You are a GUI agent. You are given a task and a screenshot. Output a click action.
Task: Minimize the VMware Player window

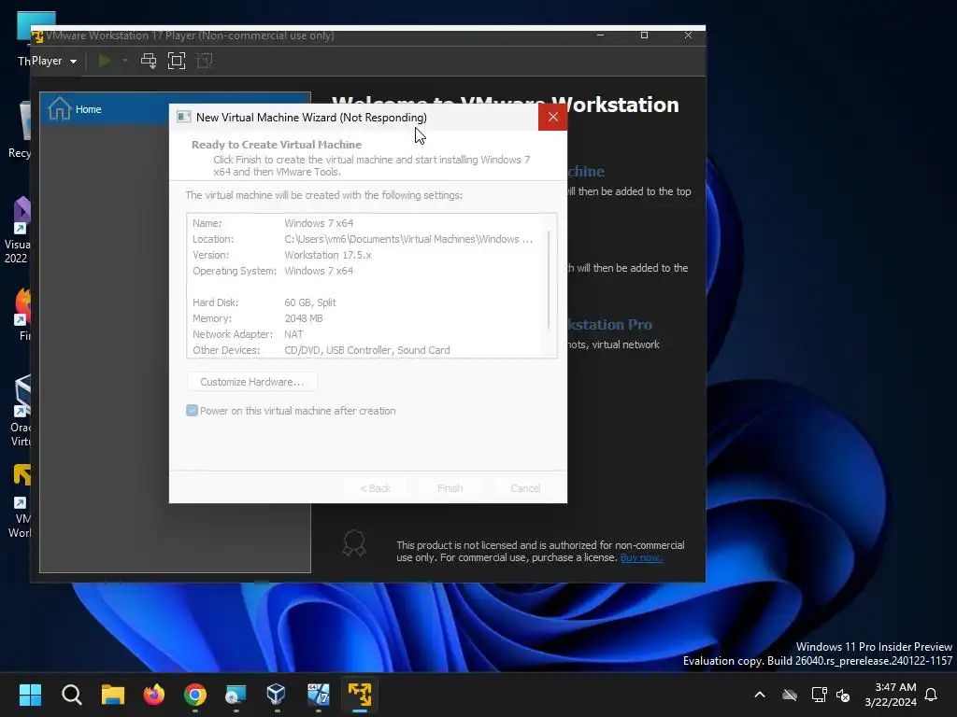point(601,35)
